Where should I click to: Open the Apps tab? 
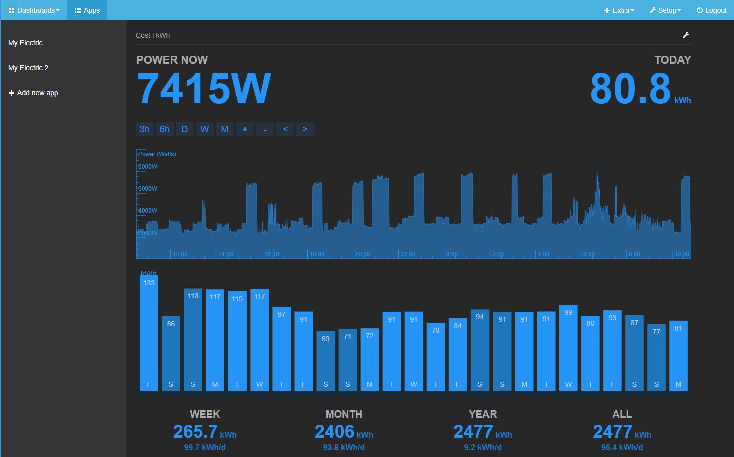pos(87,10)
